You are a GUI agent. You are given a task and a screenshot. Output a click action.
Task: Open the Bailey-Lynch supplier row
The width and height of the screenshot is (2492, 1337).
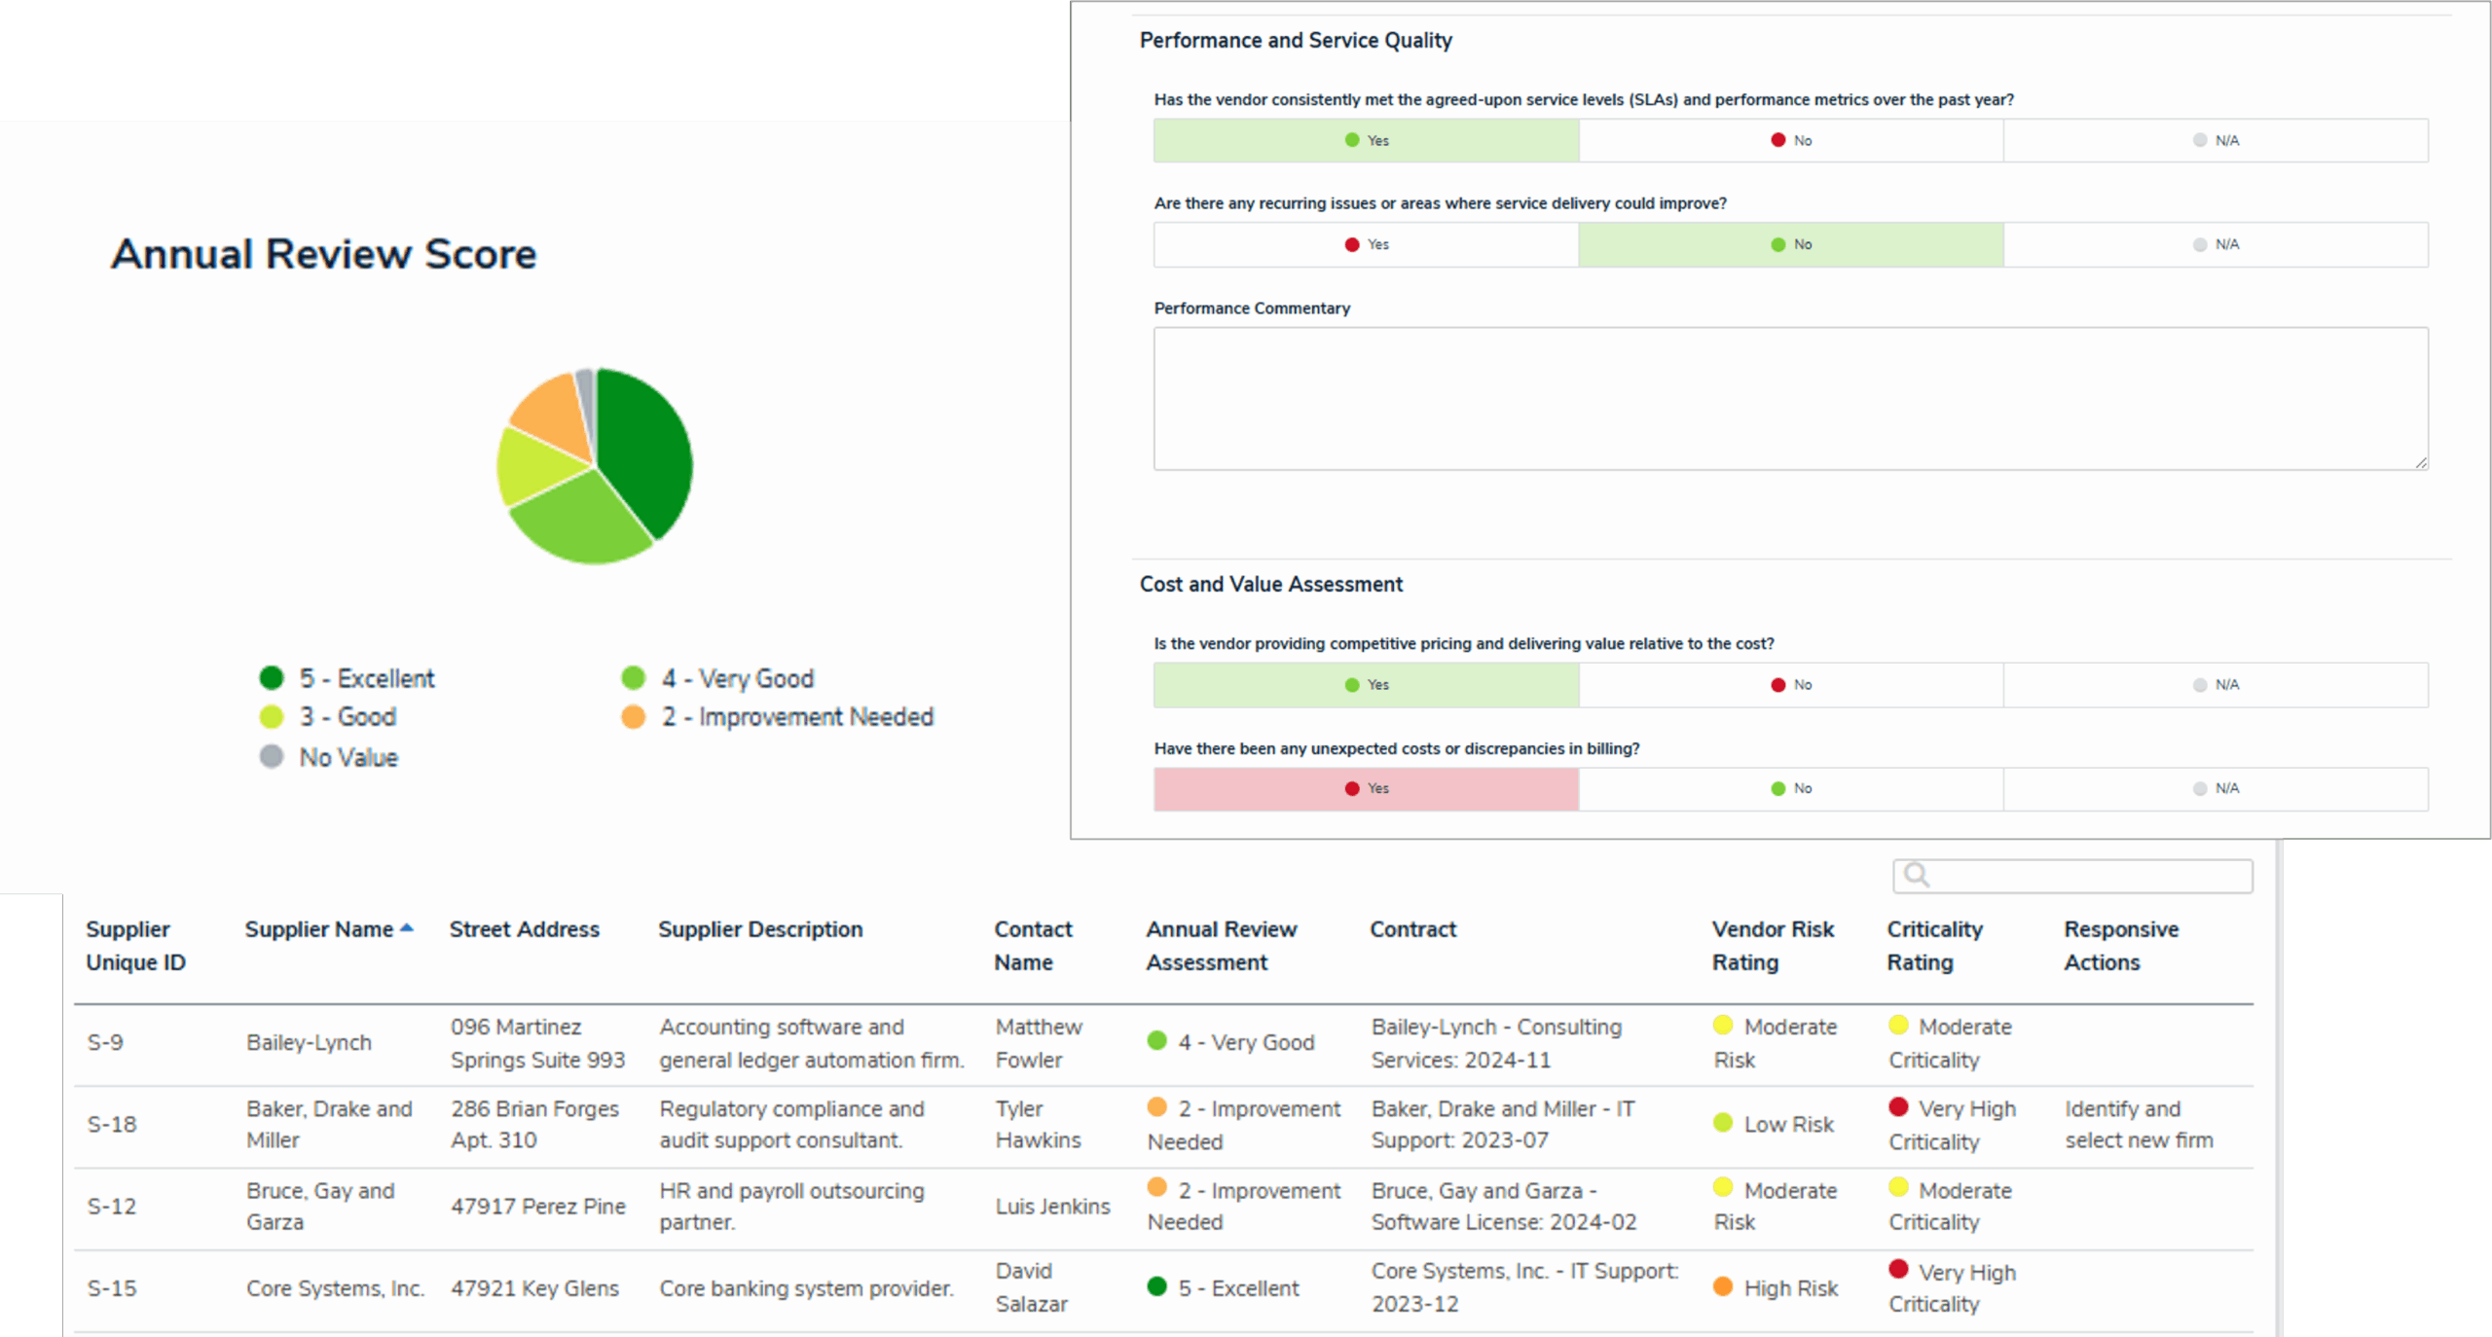coord(309,1042)
